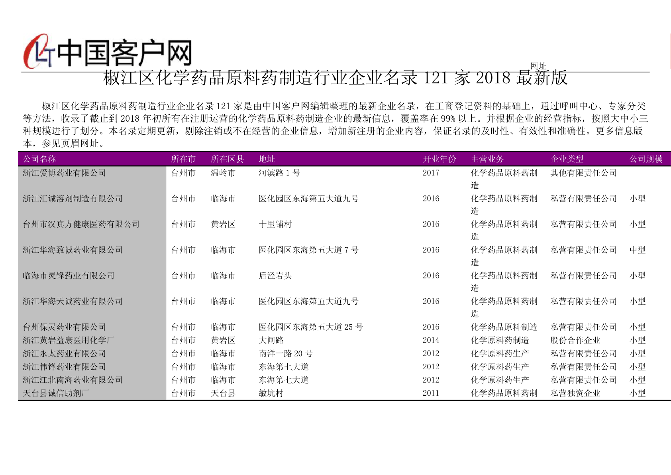Click the 大闸路 address cell
The image size is (671, 475).
[271, 340]
